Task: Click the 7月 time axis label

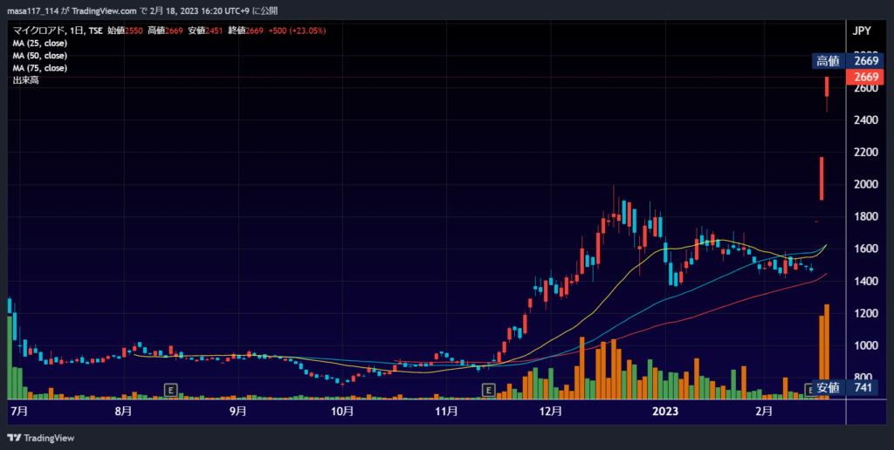Action: click(19, 411)
